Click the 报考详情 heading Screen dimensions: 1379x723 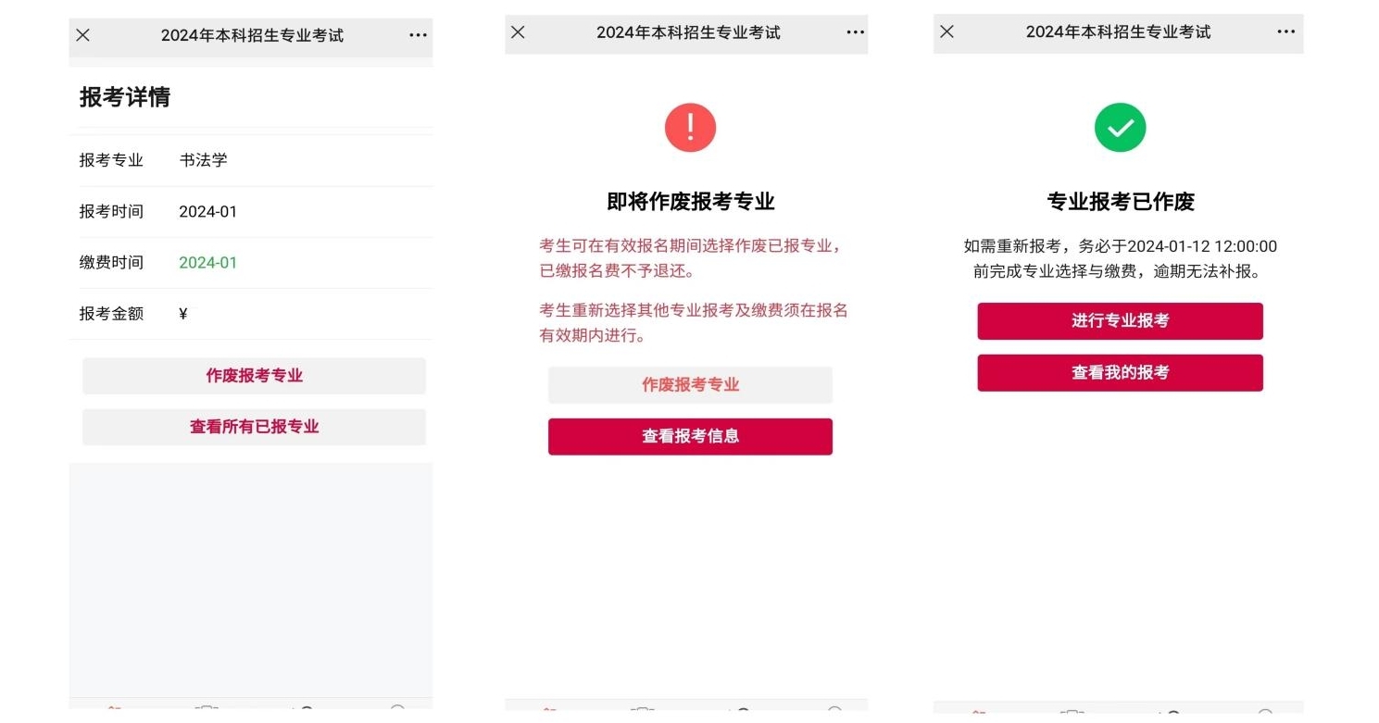(x=125, y=97)
